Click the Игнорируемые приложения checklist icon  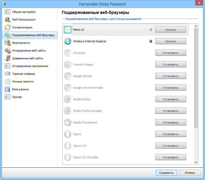[7, 66]
